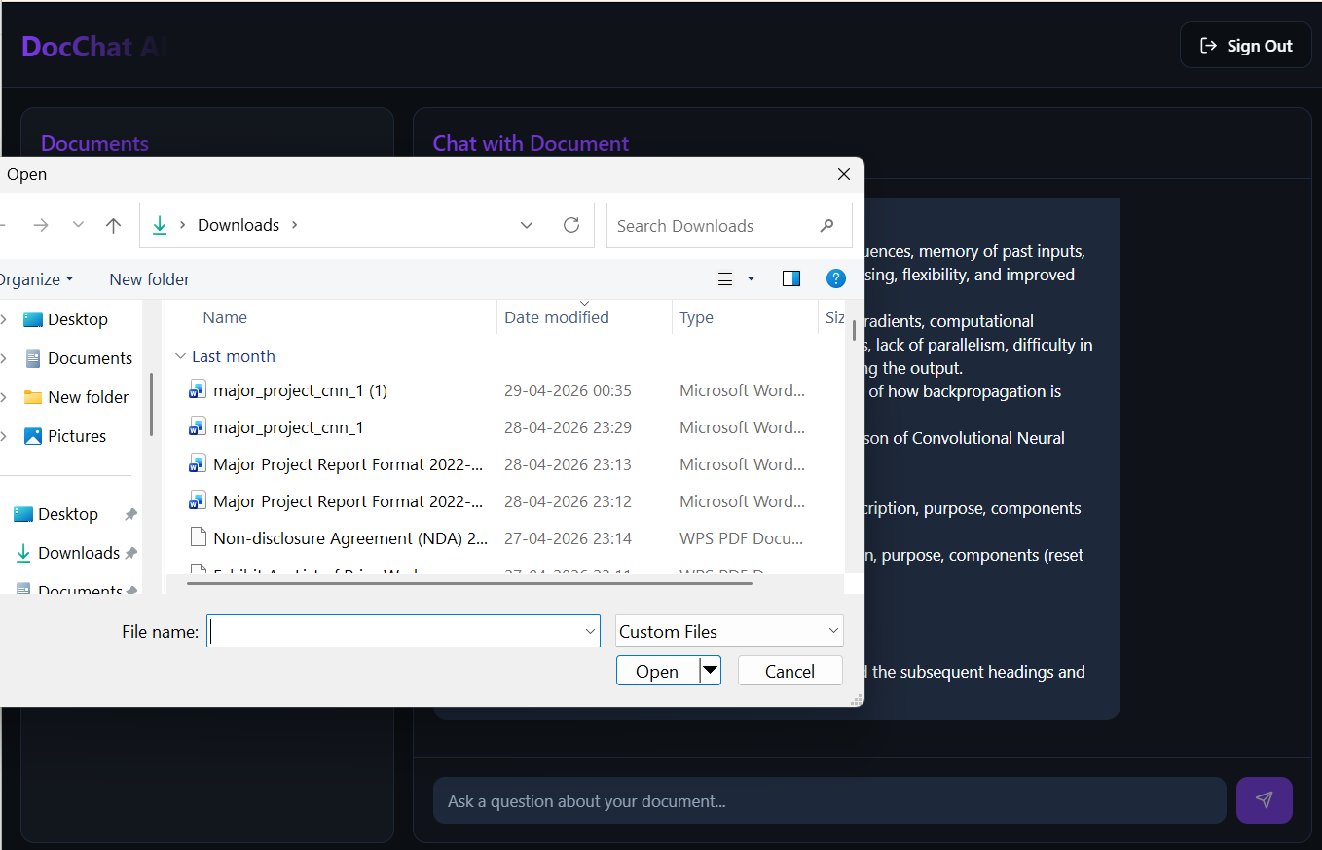Viewport: 1322px width, 850px height.
Task: Click the search magnifier icon
Action: tap(826, 226)
